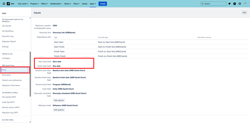250x123 pixels.
Task: Open Remote actions (JWT)
Action: (11, 107)
